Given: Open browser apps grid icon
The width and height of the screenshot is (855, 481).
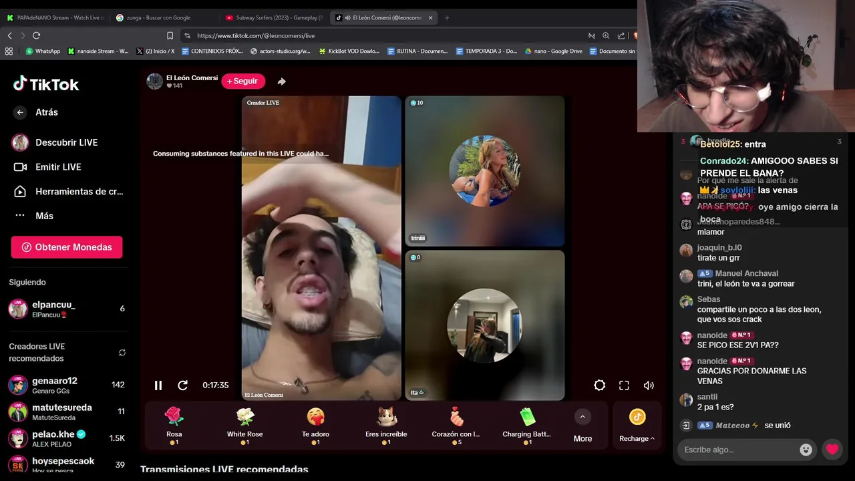Looking at the screenshot, I should 9,51.
